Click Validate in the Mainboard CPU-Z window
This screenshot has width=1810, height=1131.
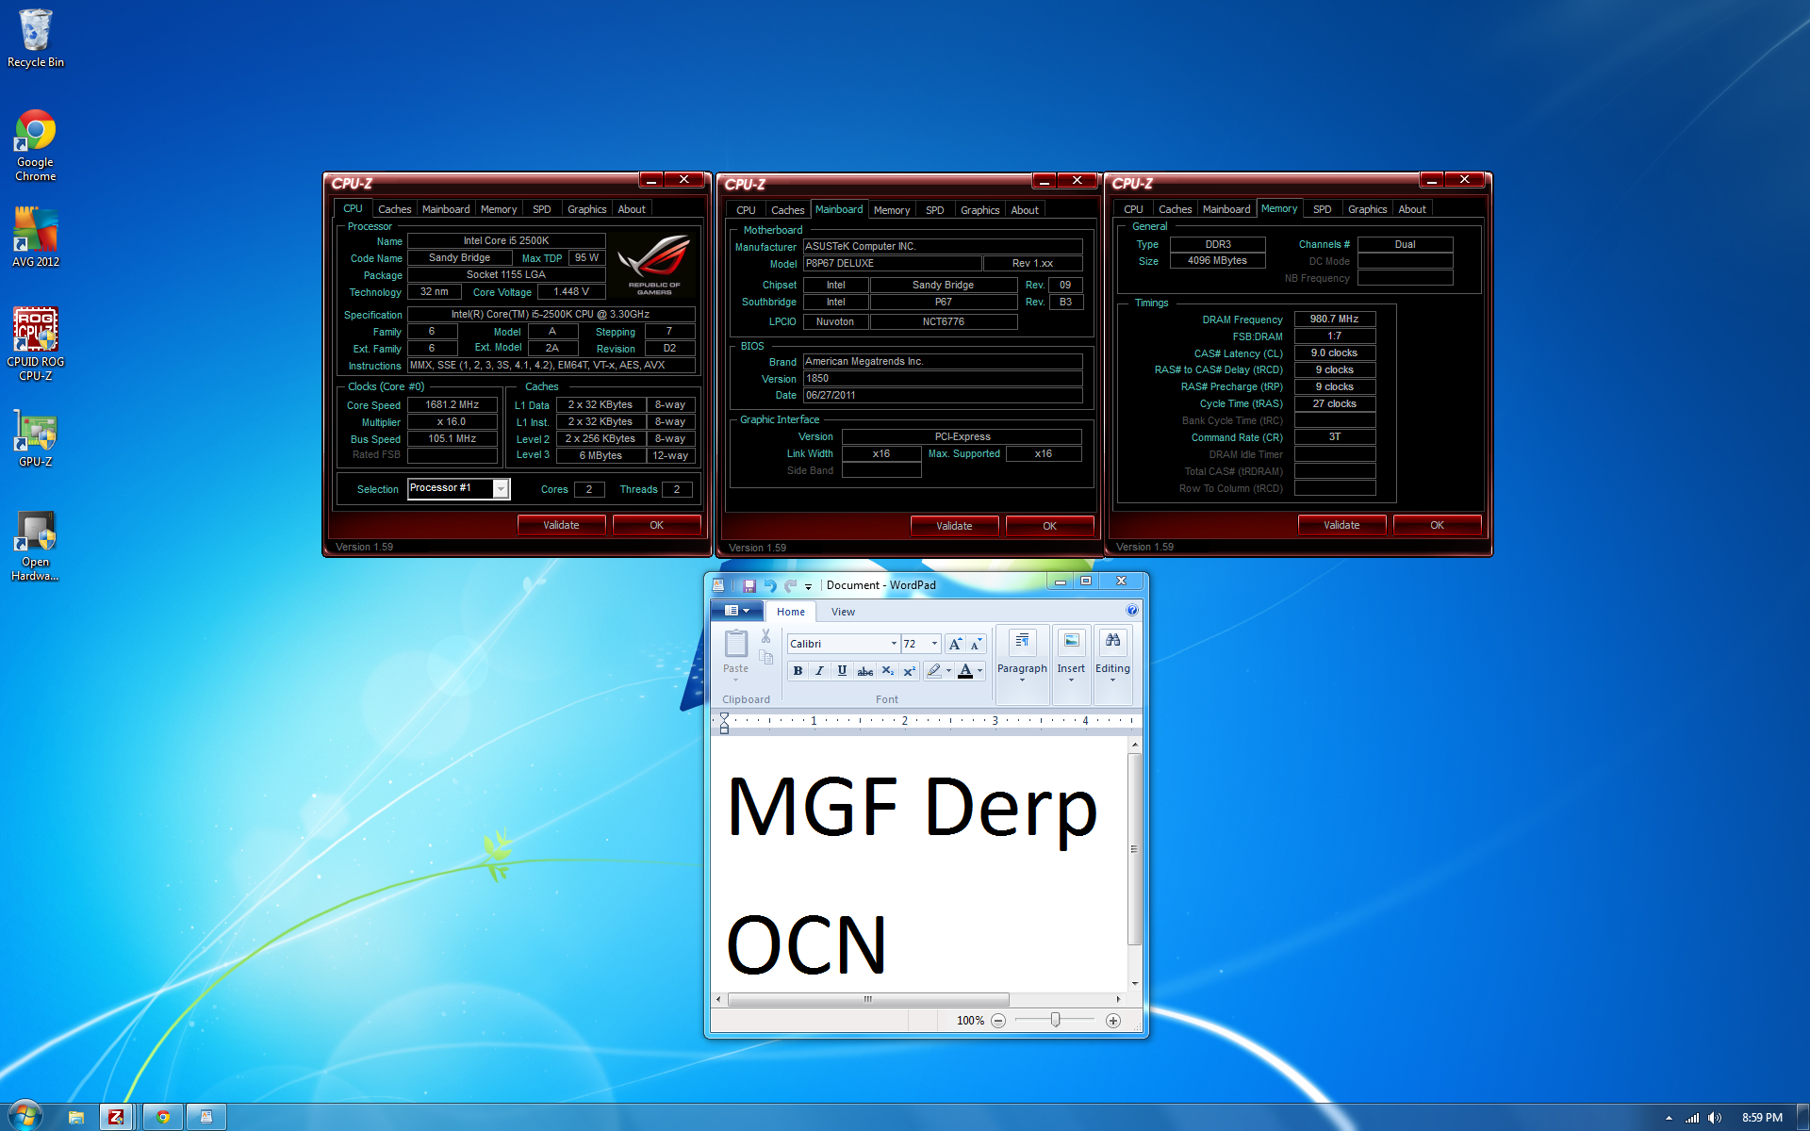[x=954, y=526]
